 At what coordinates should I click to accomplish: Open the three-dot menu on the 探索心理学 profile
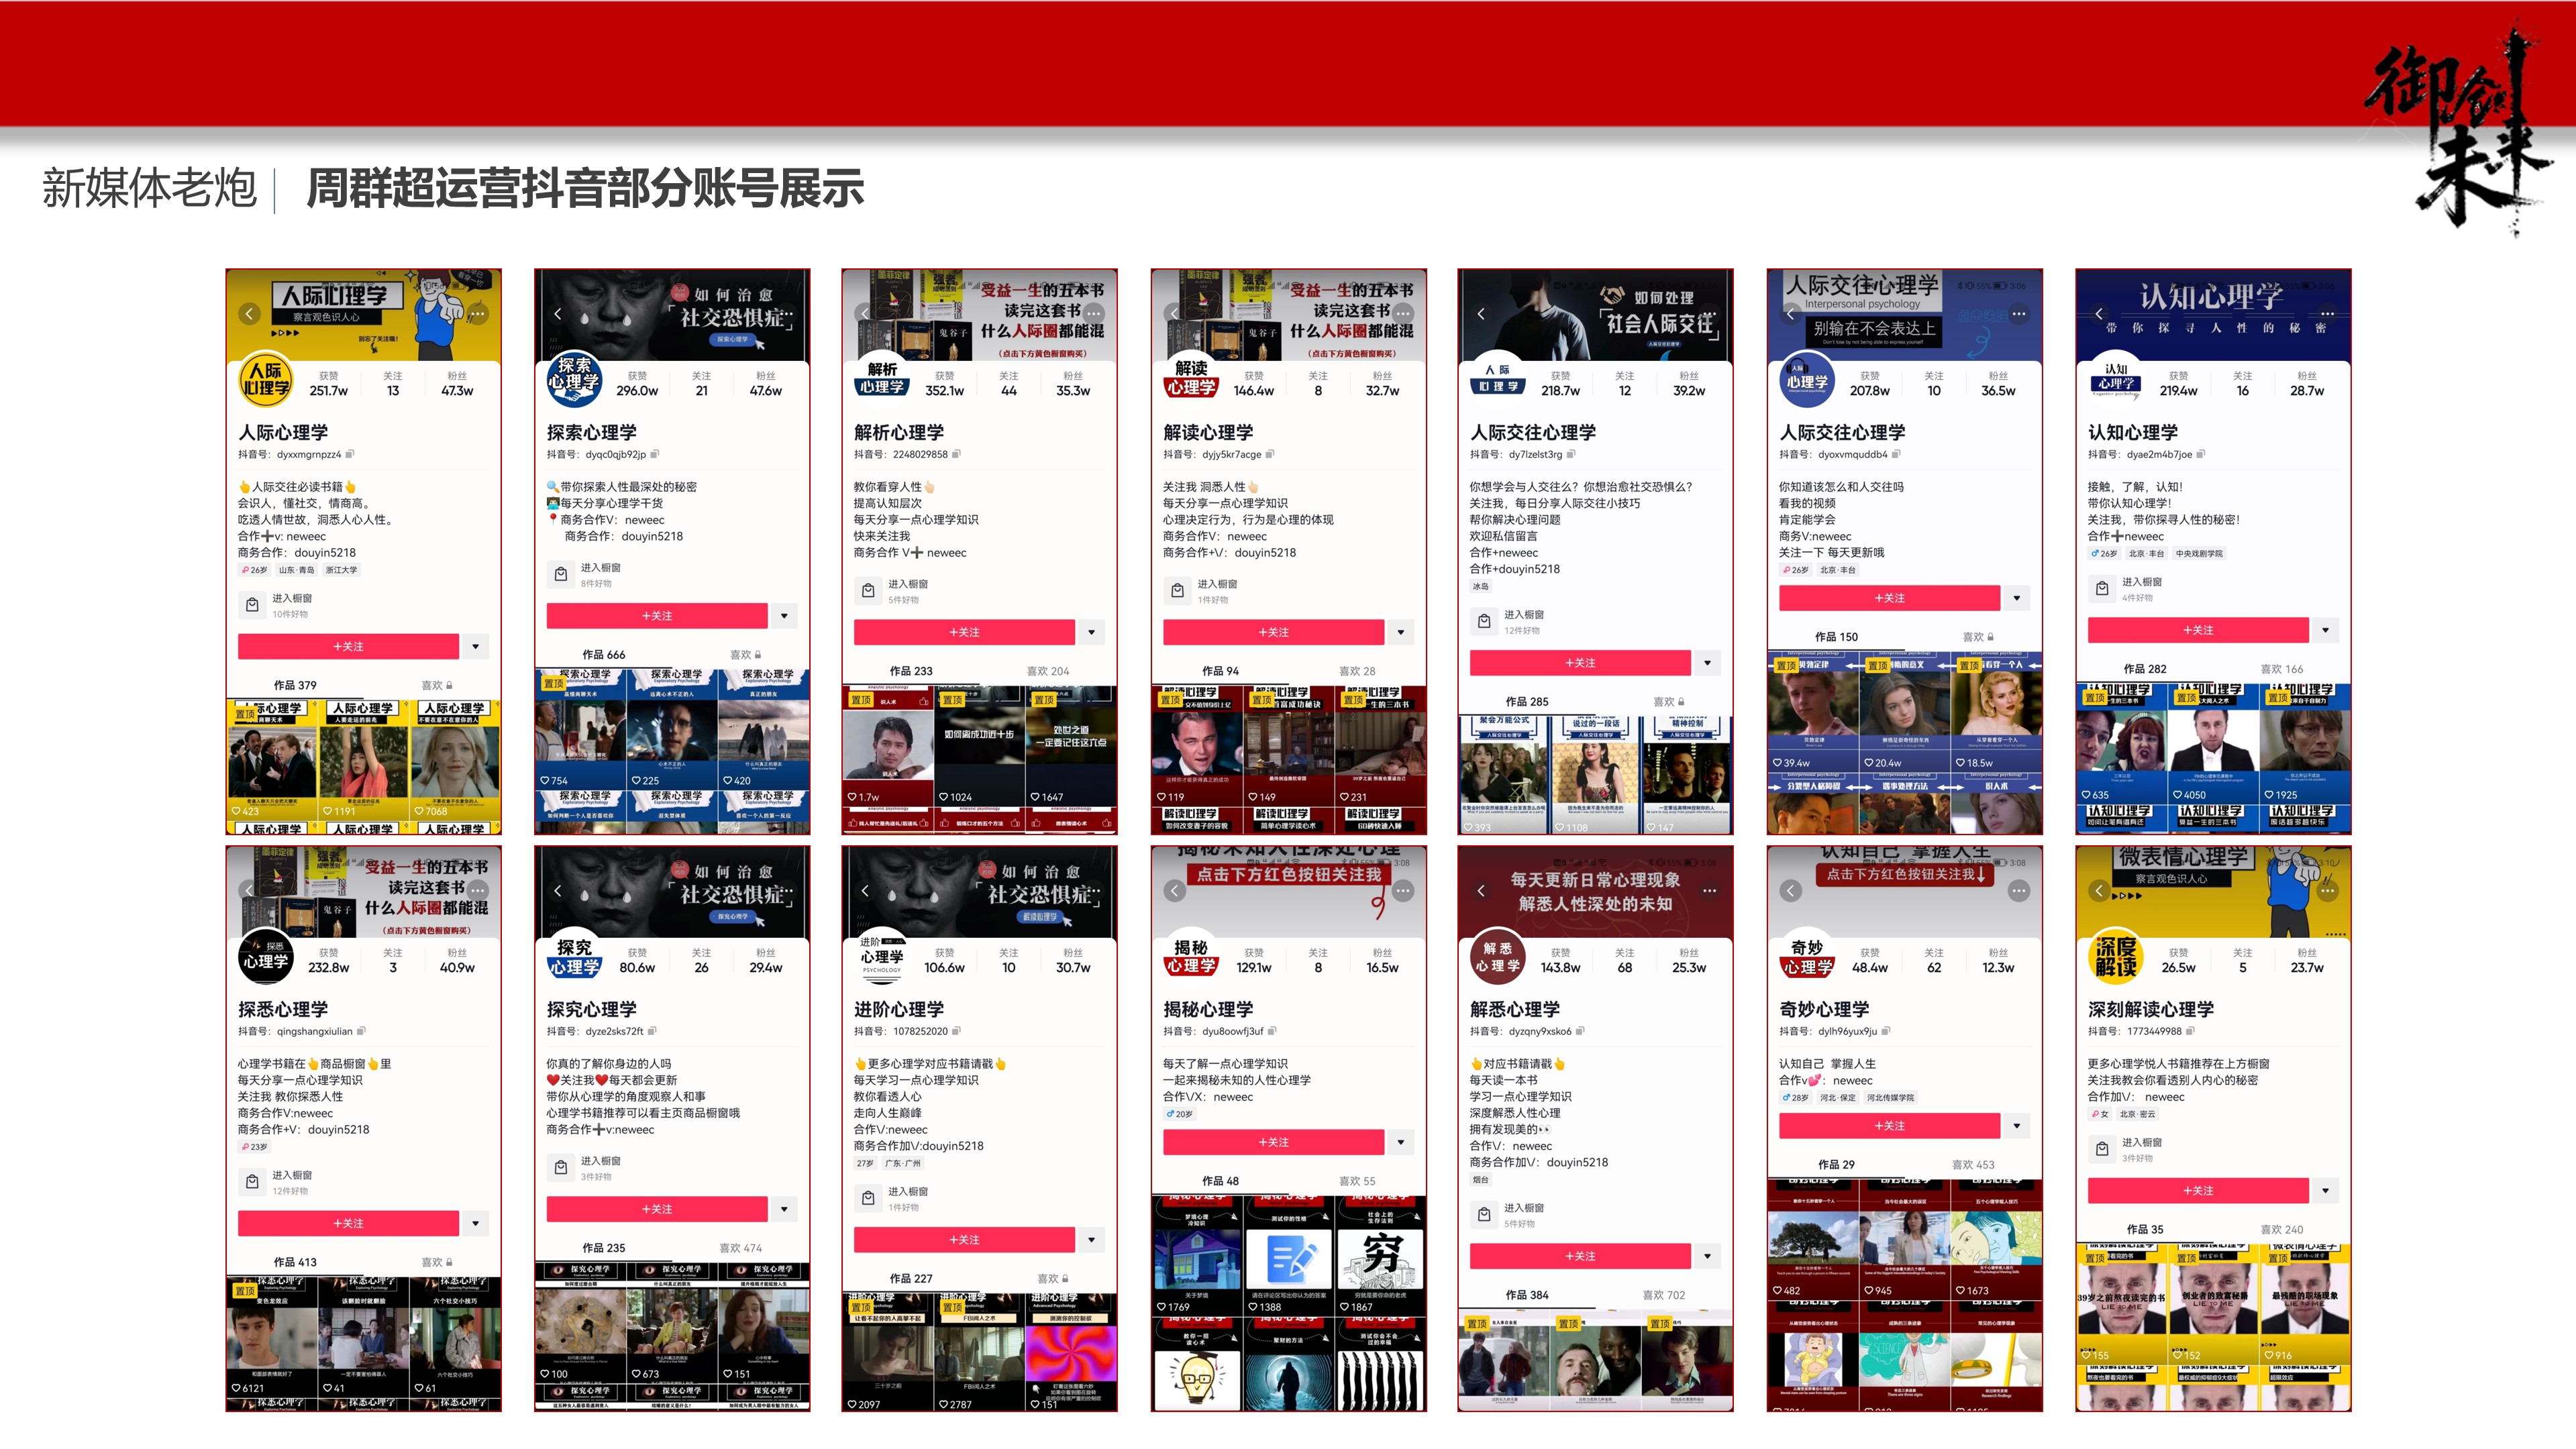pos(787,313)
